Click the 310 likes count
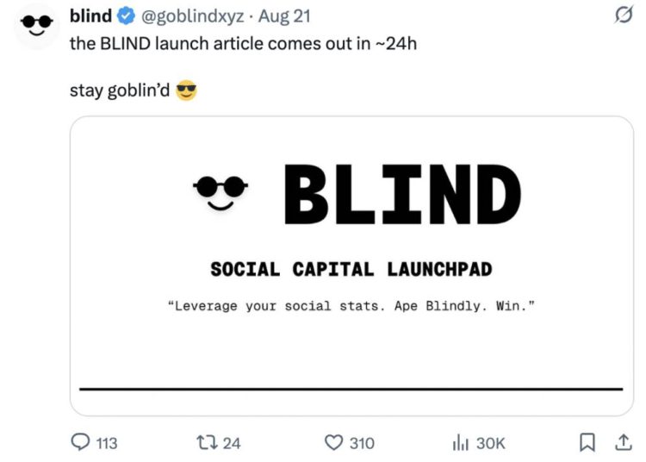Screen dimensions: 646x462 pyautogui.click(x=362, y=443)
